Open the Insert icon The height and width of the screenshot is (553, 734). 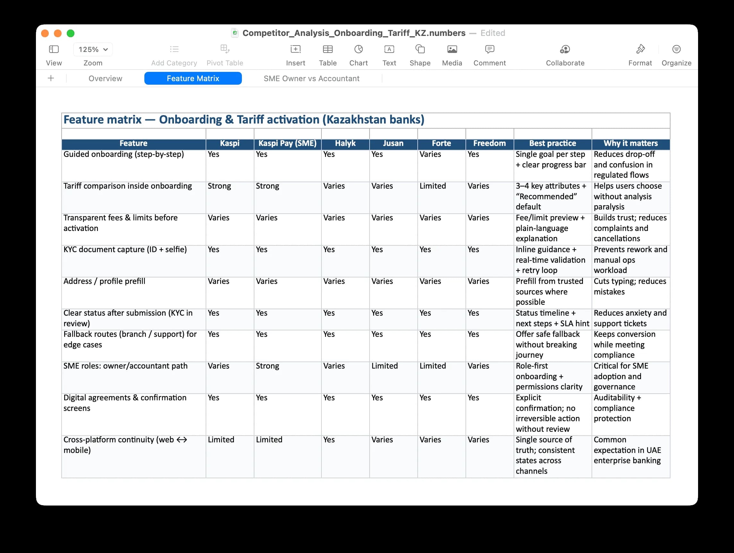point(295,49)
